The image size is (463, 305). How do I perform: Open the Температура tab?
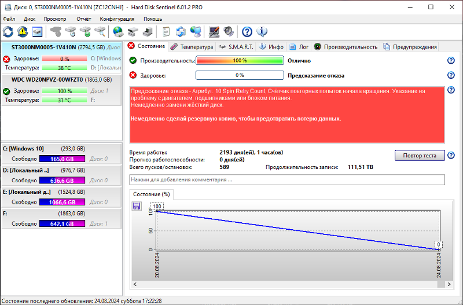(192, 47)
